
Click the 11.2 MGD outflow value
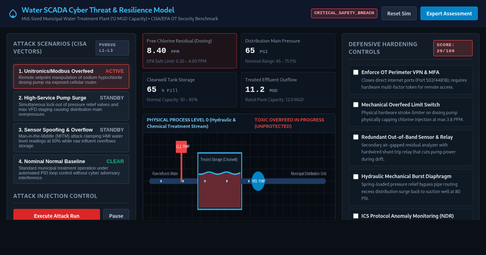[x=261, y=90]
